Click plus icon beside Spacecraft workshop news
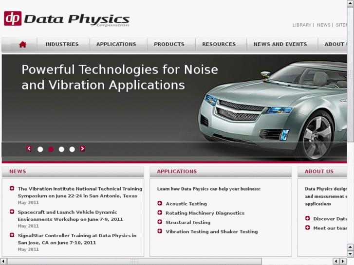354x265 pixels. (12, 212)
